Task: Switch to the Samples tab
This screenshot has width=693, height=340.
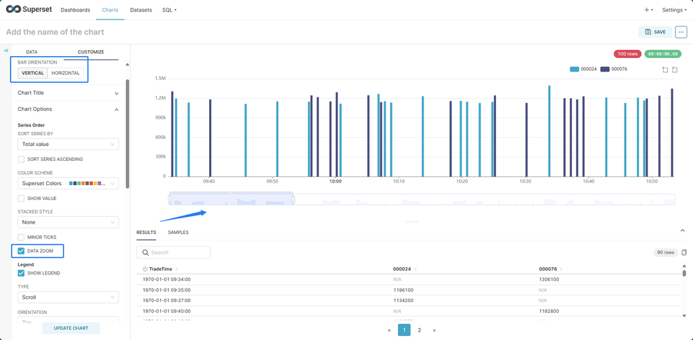Action: click(178, 233)
